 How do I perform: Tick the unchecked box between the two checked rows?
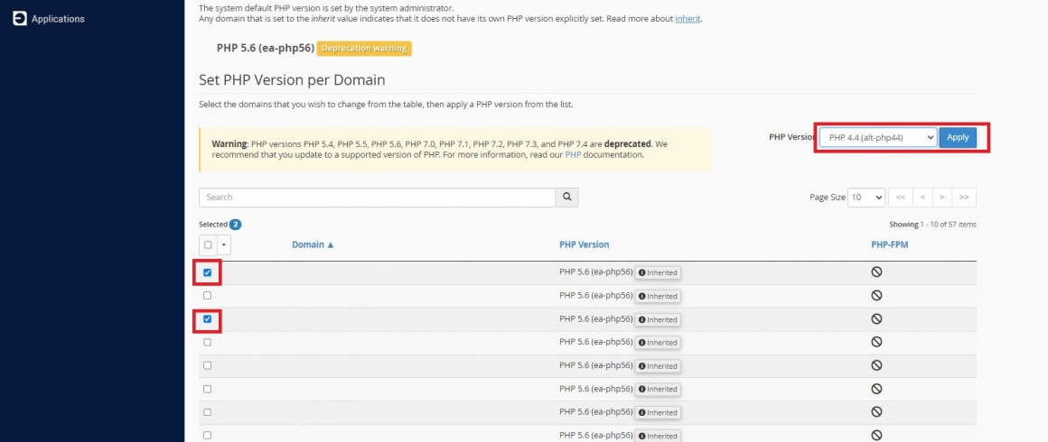coord(207,295)
